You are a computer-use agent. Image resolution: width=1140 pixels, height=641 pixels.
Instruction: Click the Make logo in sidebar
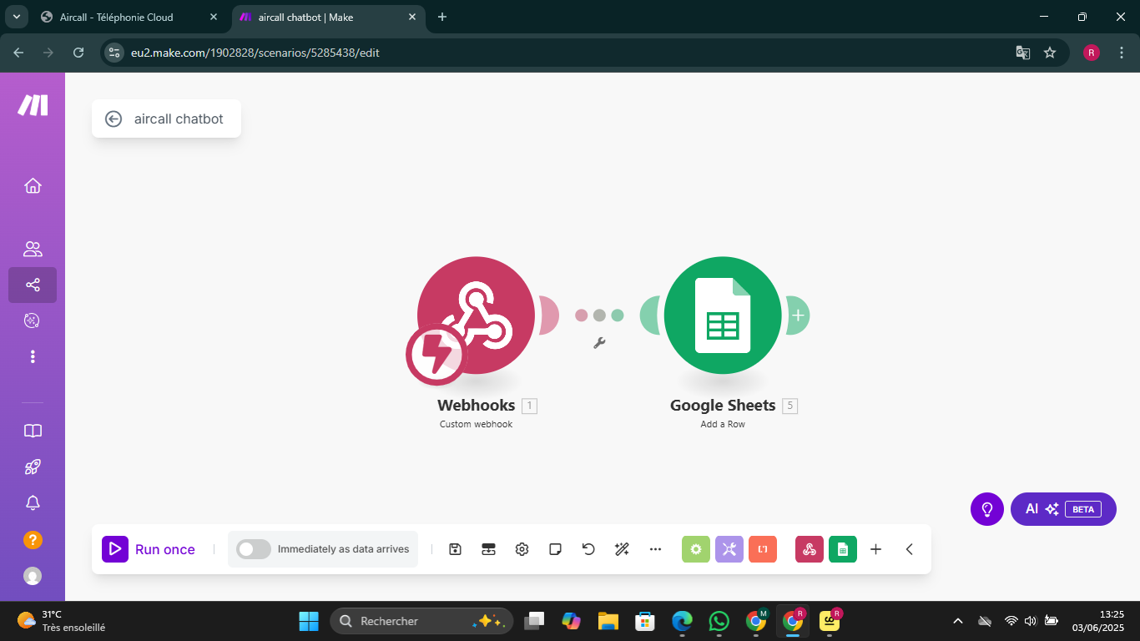(x=33, y=105)
